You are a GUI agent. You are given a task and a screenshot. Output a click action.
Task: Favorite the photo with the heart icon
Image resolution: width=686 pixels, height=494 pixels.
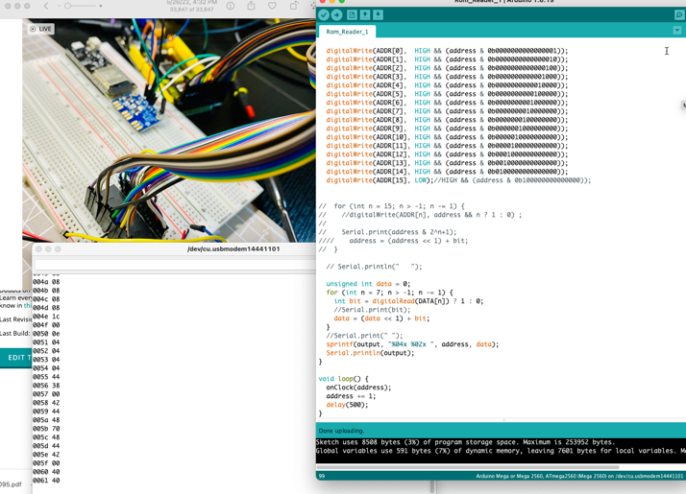click(273, 7)
